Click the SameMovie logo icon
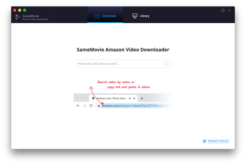This screenshot has width=246, height=165. pos(18,17)
